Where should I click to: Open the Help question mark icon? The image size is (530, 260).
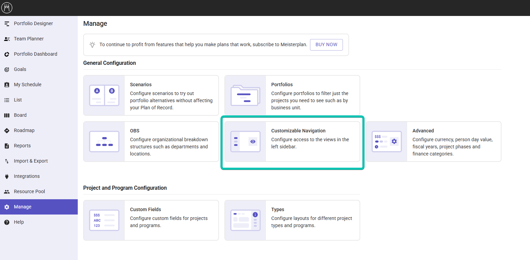[7, 222]
